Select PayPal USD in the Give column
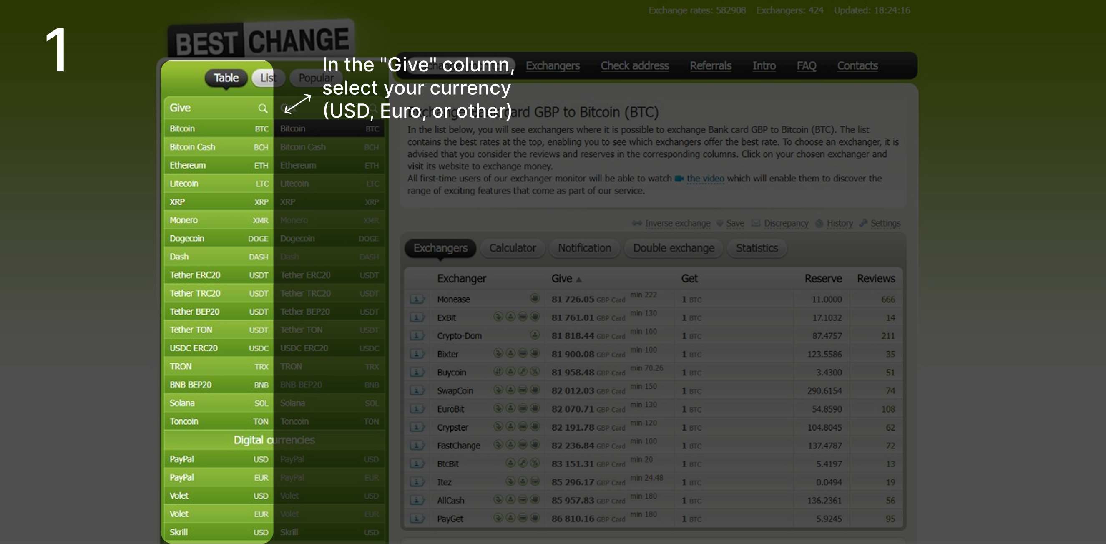This screenshot has width=1106, height=544. pos(219,459)
